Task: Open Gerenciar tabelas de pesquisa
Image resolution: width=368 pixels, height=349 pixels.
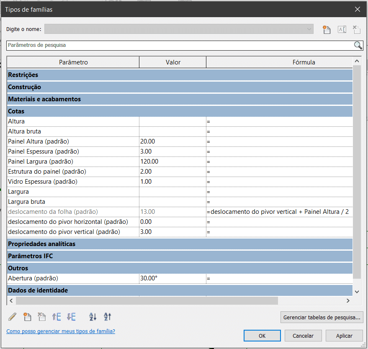Action: (x=322, y=317)
